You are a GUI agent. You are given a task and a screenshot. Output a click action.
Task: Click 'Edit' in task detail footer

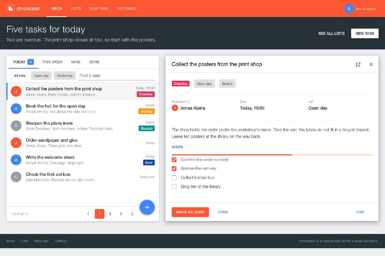coord(360,212)
